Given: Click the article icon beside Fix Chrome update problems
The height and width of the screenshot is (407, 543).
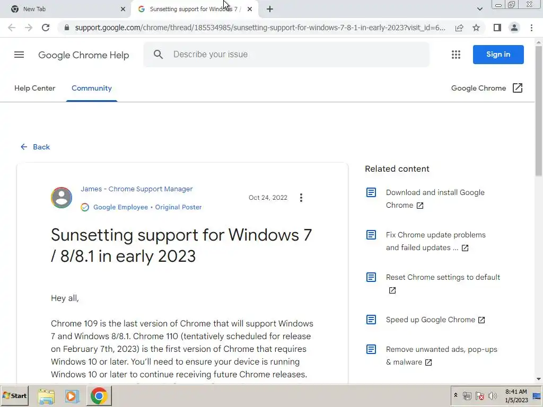Looking at the screenshot, I should [371, 235].
